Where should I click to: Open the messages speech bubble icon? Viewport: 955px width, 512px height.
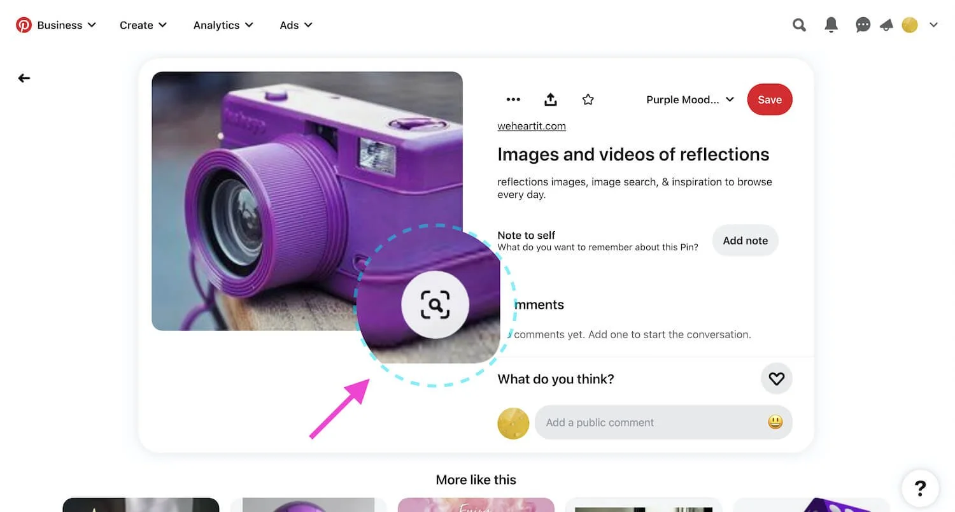click(863, 25)
